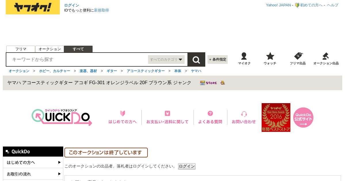Click the 2016 Best Store Awards badge
The height and width of the screenshot is (181, 345).
coord(276,118)
